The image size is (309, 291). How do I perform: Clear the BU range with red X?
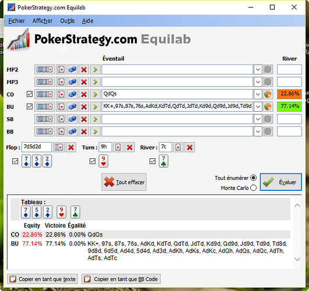point(84,107)
